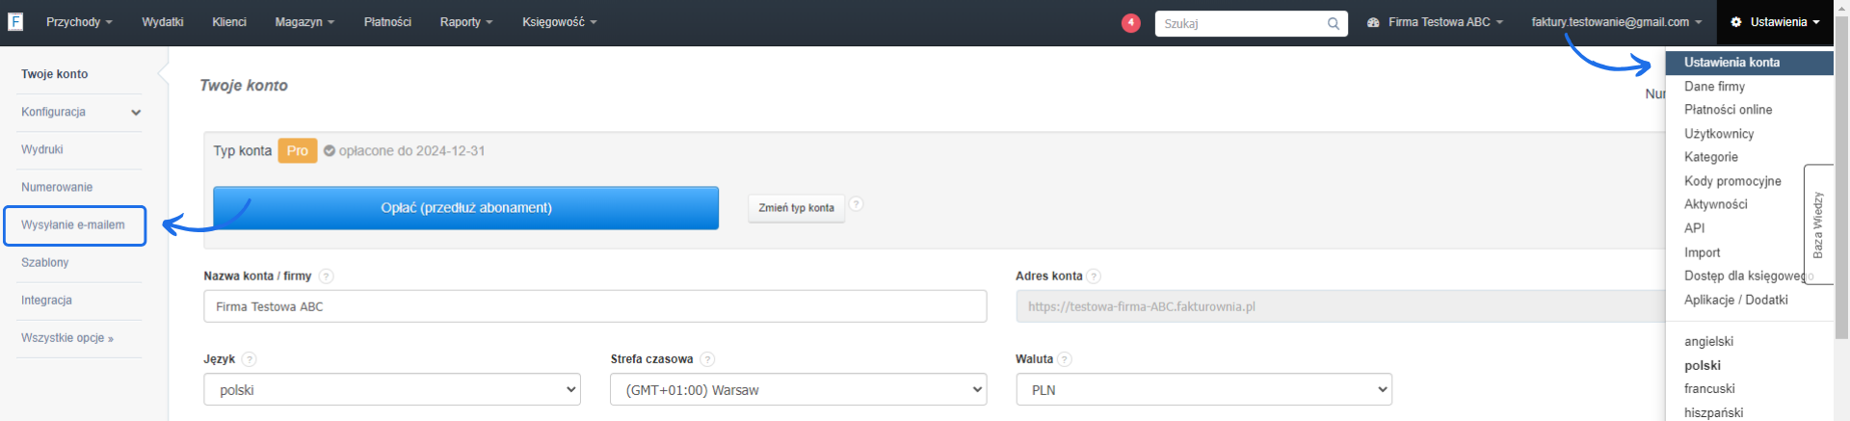The width and height of the screenshot is (1850, 421).
Task: Click help icon next to Adres konta
Action: pos(1094,276)
